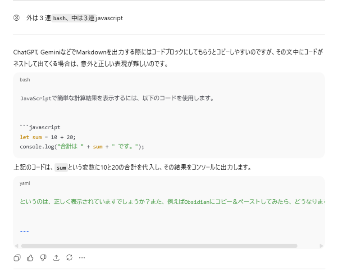Click the "let sum = 10 + 20;" code line
The image size is (338, 270).
(48, 137)
